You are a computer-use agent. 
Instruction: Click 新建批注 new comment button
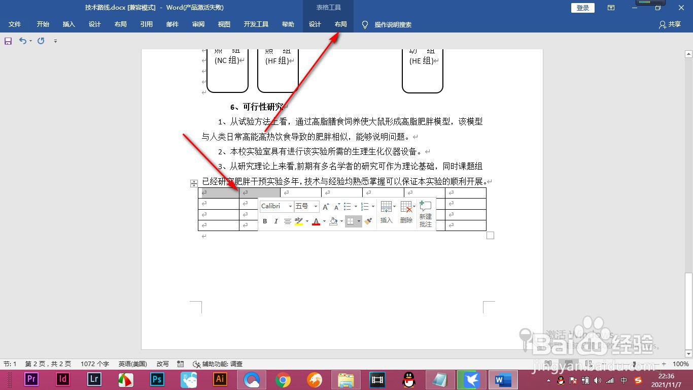click(x=426, y=214)
